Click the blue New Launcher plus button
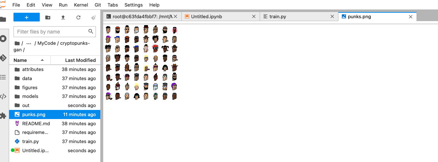This screenshot has width=438, height=162. point(27,17)
